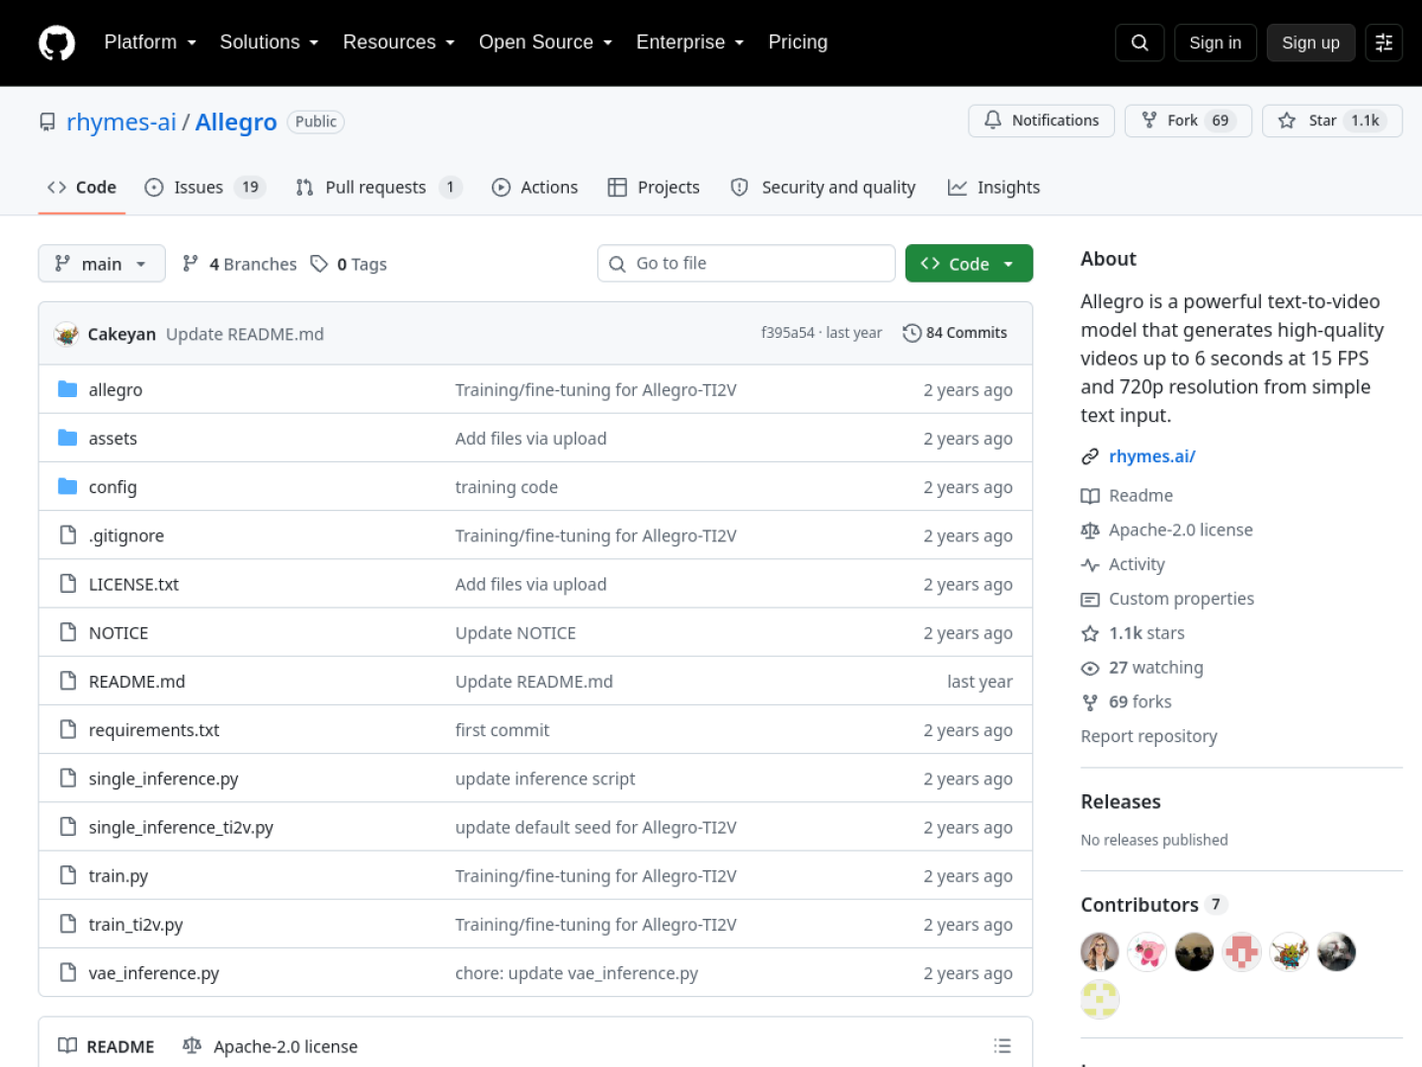
Task: Click the scale icon beside Apache-2.0 license in About
Action: 1090,531
